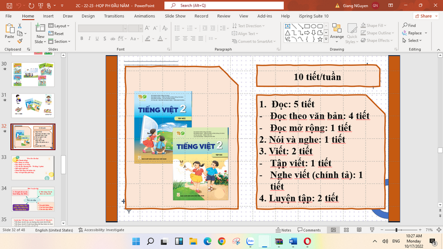The width and height of the screenshot is (443, 249).
Task: Click Accessibility: Investigate in status bar
Action: [103, 230]
